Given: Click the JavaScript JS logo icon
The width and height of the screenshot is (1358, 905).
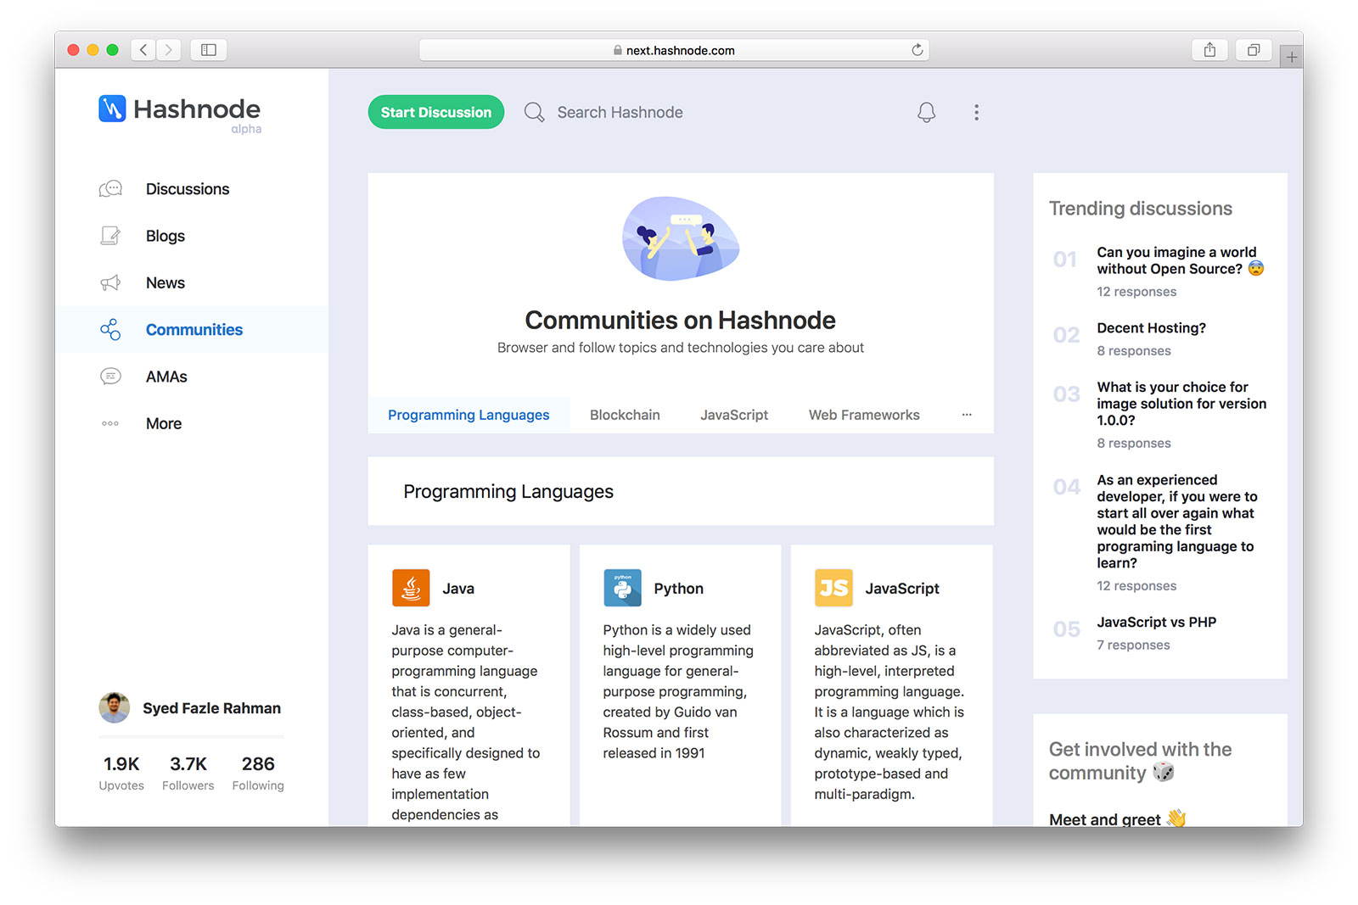Looking at the screenshot, I should coord(833,588).
